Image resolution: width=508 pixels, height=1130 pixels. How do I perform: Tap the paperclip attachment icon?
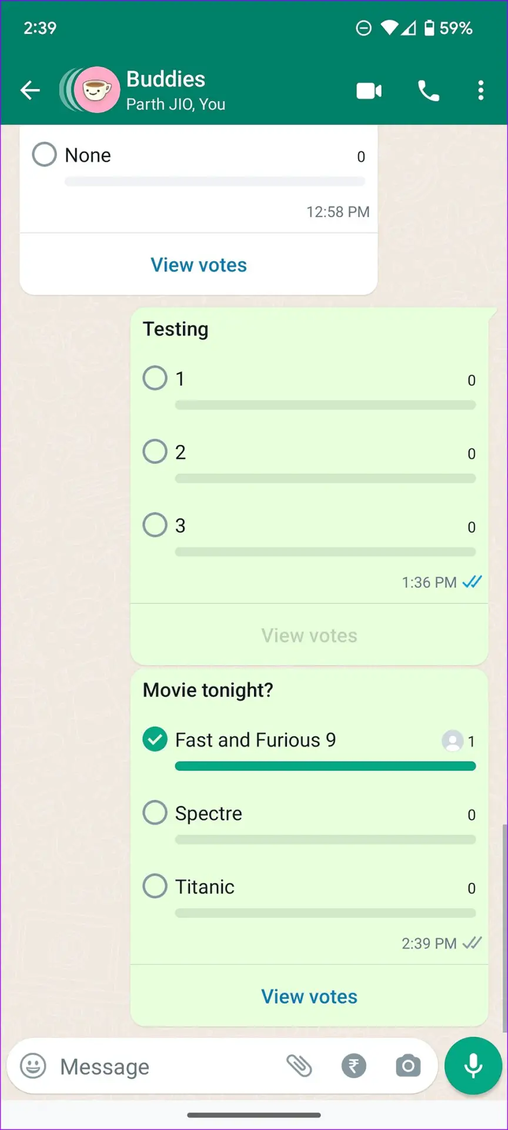tap(299, 1066)
